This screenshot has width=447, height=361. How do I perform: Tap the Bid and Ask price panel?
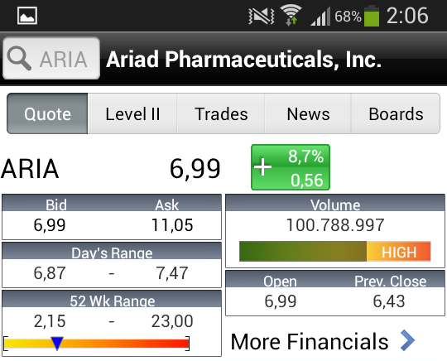[x=112, y=217]
